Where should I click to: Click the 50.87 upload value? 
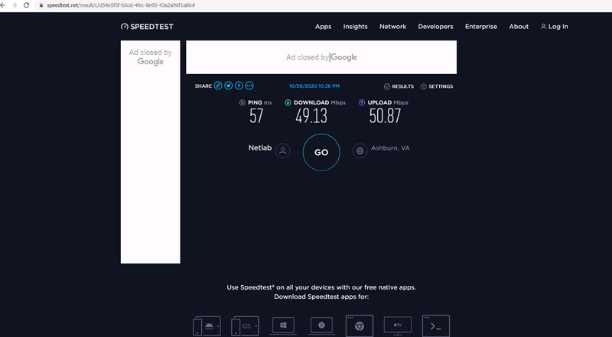point(386,116)
